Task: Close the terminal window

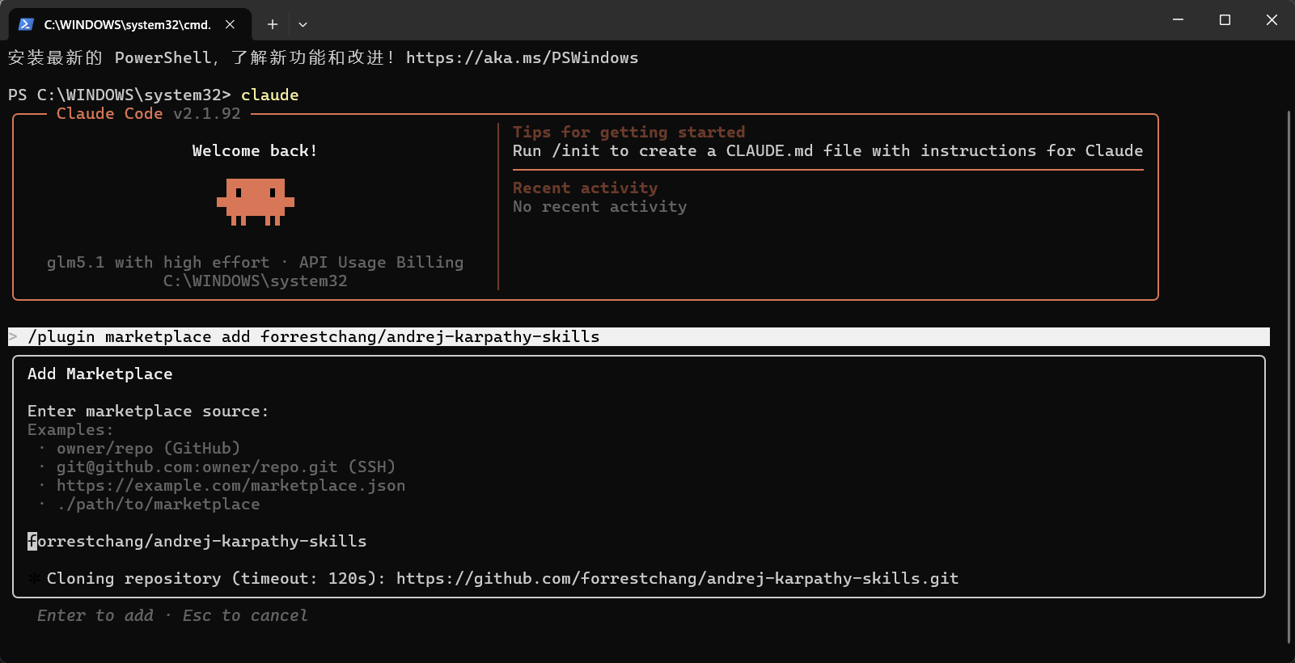Action: (x=1272, y=19)
